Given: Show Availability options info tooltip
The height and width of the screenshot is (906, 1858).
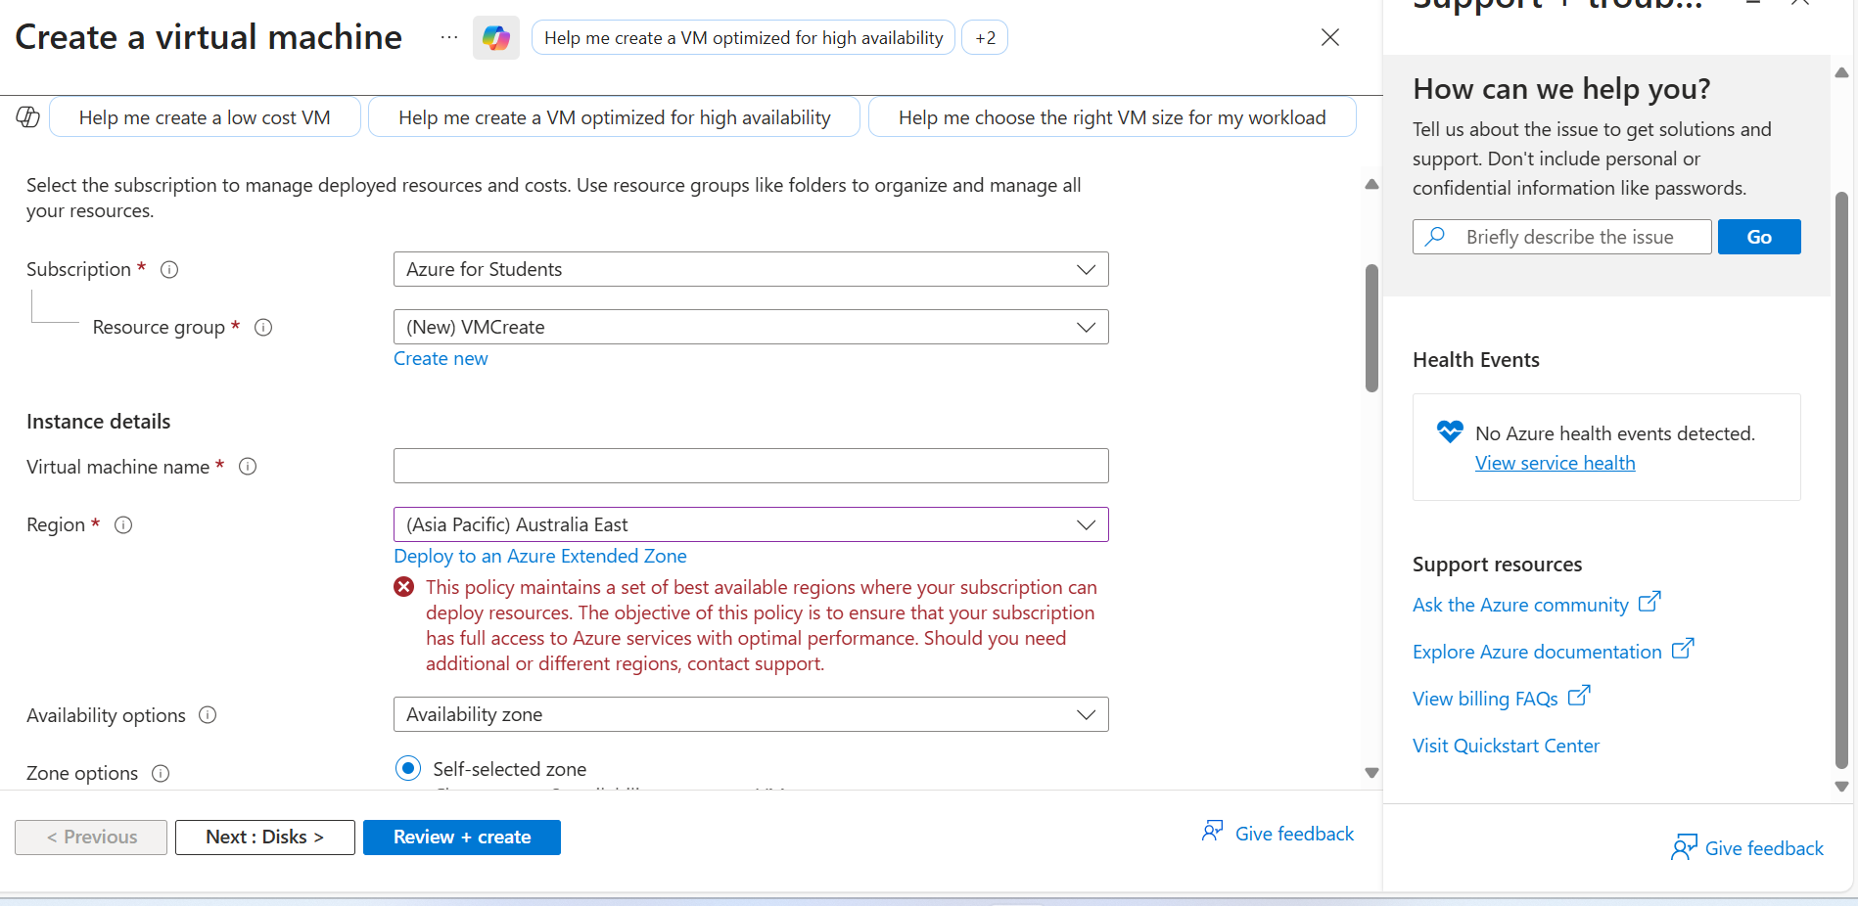Looking at the screenshot, I should click(208, 715).
